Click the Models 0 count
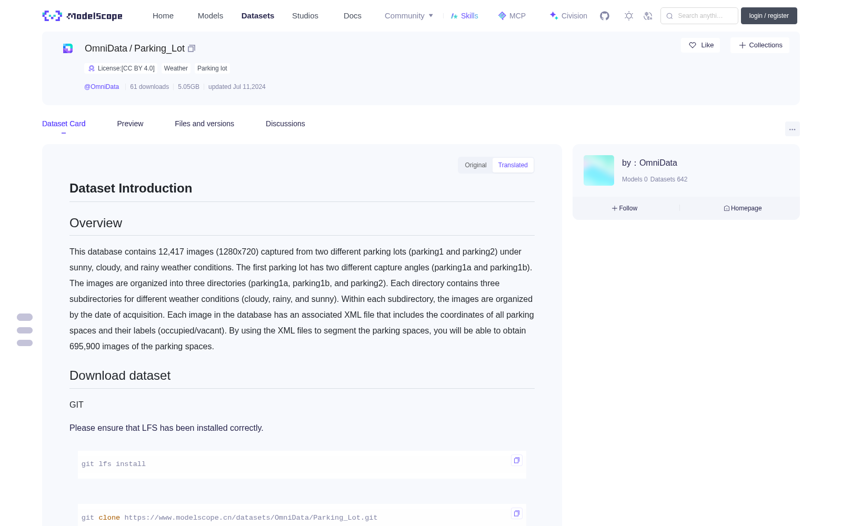The image size is (842, 526). [635, 179]
